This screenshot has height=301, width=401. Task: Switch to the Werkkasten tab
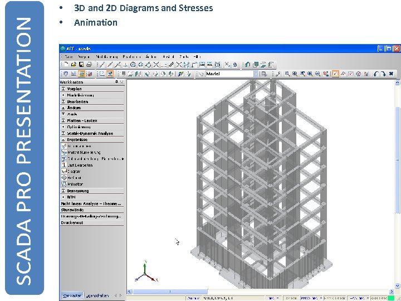tap(72, 295)
